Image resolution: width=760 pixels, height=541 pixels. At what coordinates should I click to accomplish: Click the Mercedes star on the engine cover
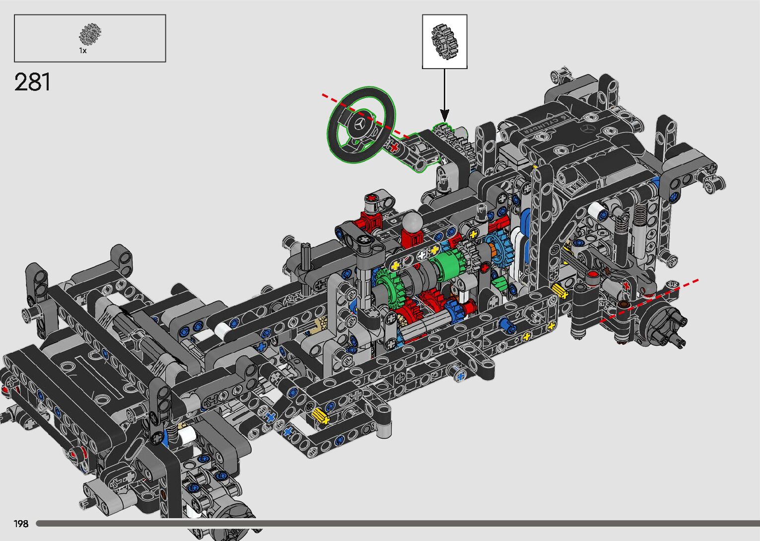pos(589,128)
